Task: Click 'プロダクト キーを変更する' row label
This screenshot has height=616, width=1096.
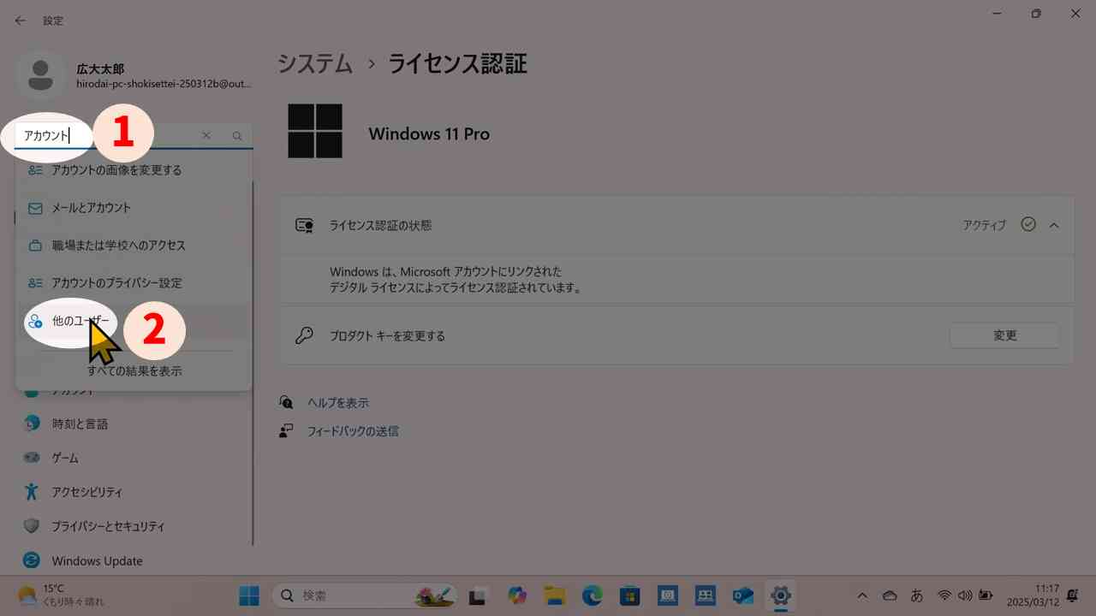Action: pyautogui.click(x=387, y=336)
